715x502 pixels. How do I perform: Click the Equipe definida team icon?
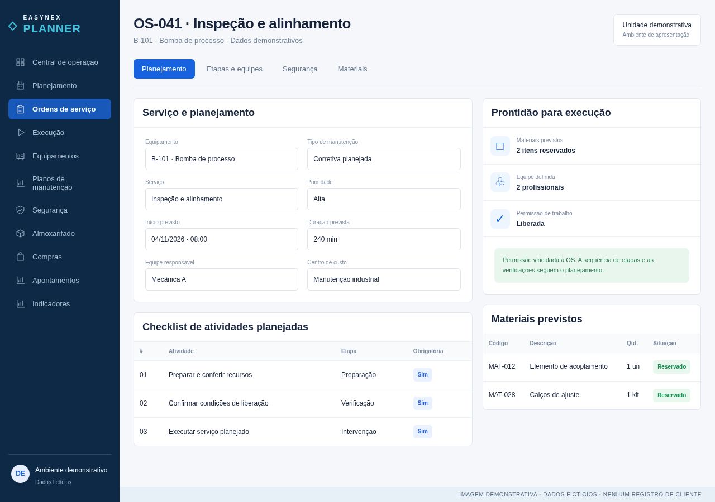500,182
